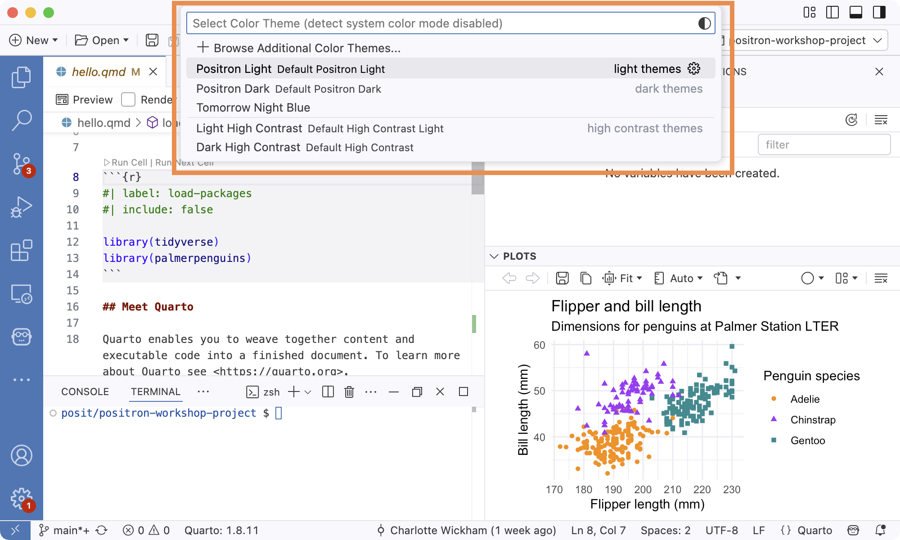Toggle light/dark mode circle in theme picker

704,23
